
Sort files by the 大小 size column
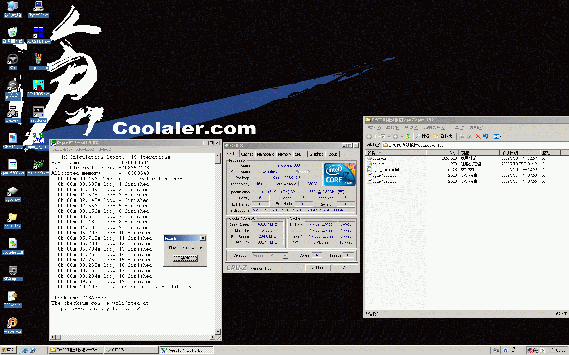pyautogui.click(x=442, y=153)
